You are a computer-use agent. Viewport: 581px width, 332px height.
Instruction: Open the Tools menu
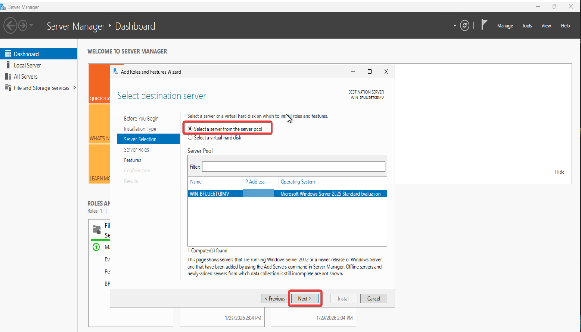(x=527, y=26)
